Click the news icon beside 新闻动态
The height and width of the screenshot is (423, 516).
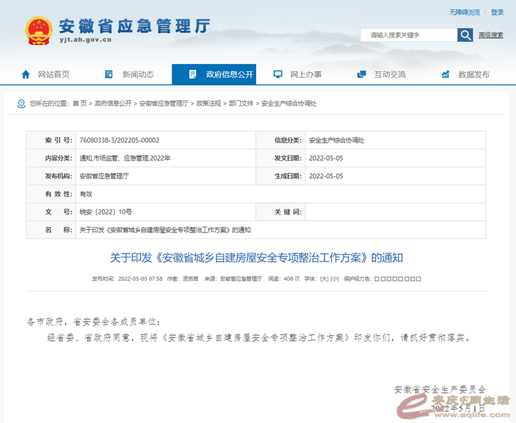[x=109, y=74]
